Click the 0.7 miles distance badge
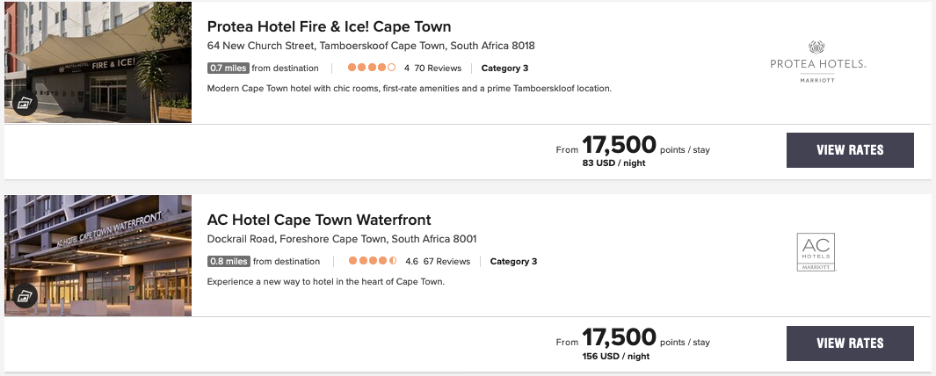Viewport: 936px width, 376px height. (x=228, y=68)
